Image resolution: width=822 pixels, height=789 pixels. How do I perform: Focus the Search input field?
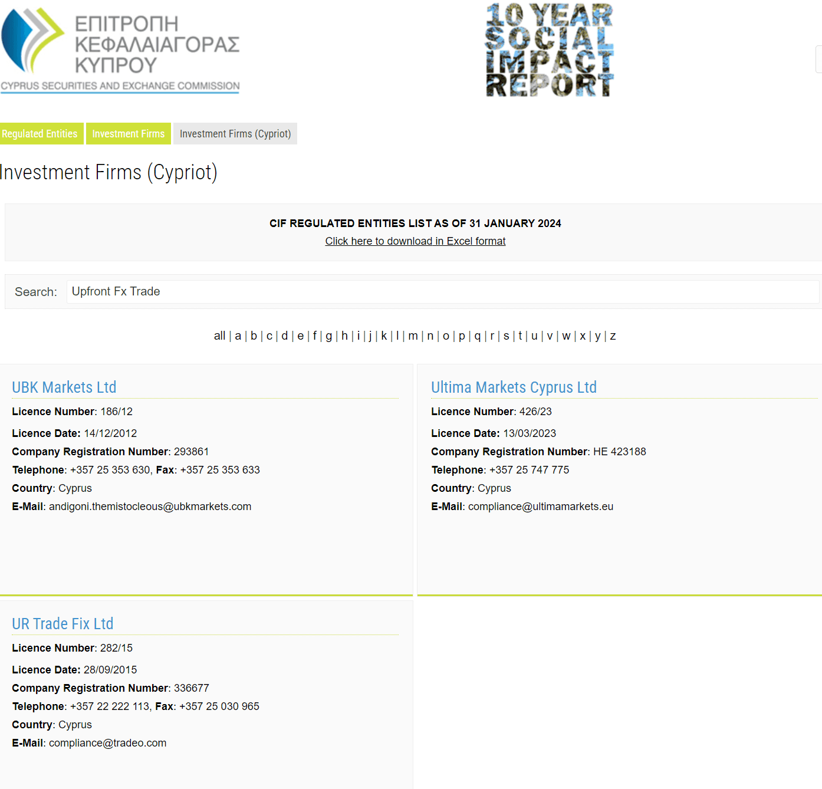pos(443,292)
